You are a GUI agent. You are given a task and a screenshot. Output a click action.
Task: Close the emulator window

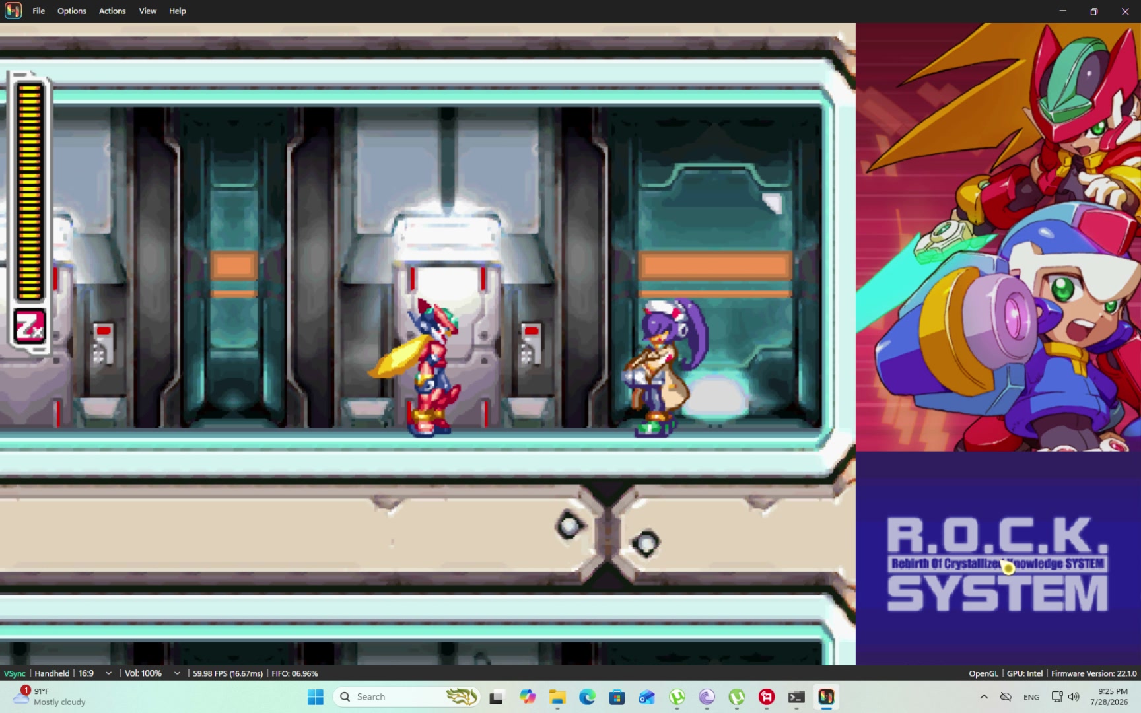[1125, 11]
